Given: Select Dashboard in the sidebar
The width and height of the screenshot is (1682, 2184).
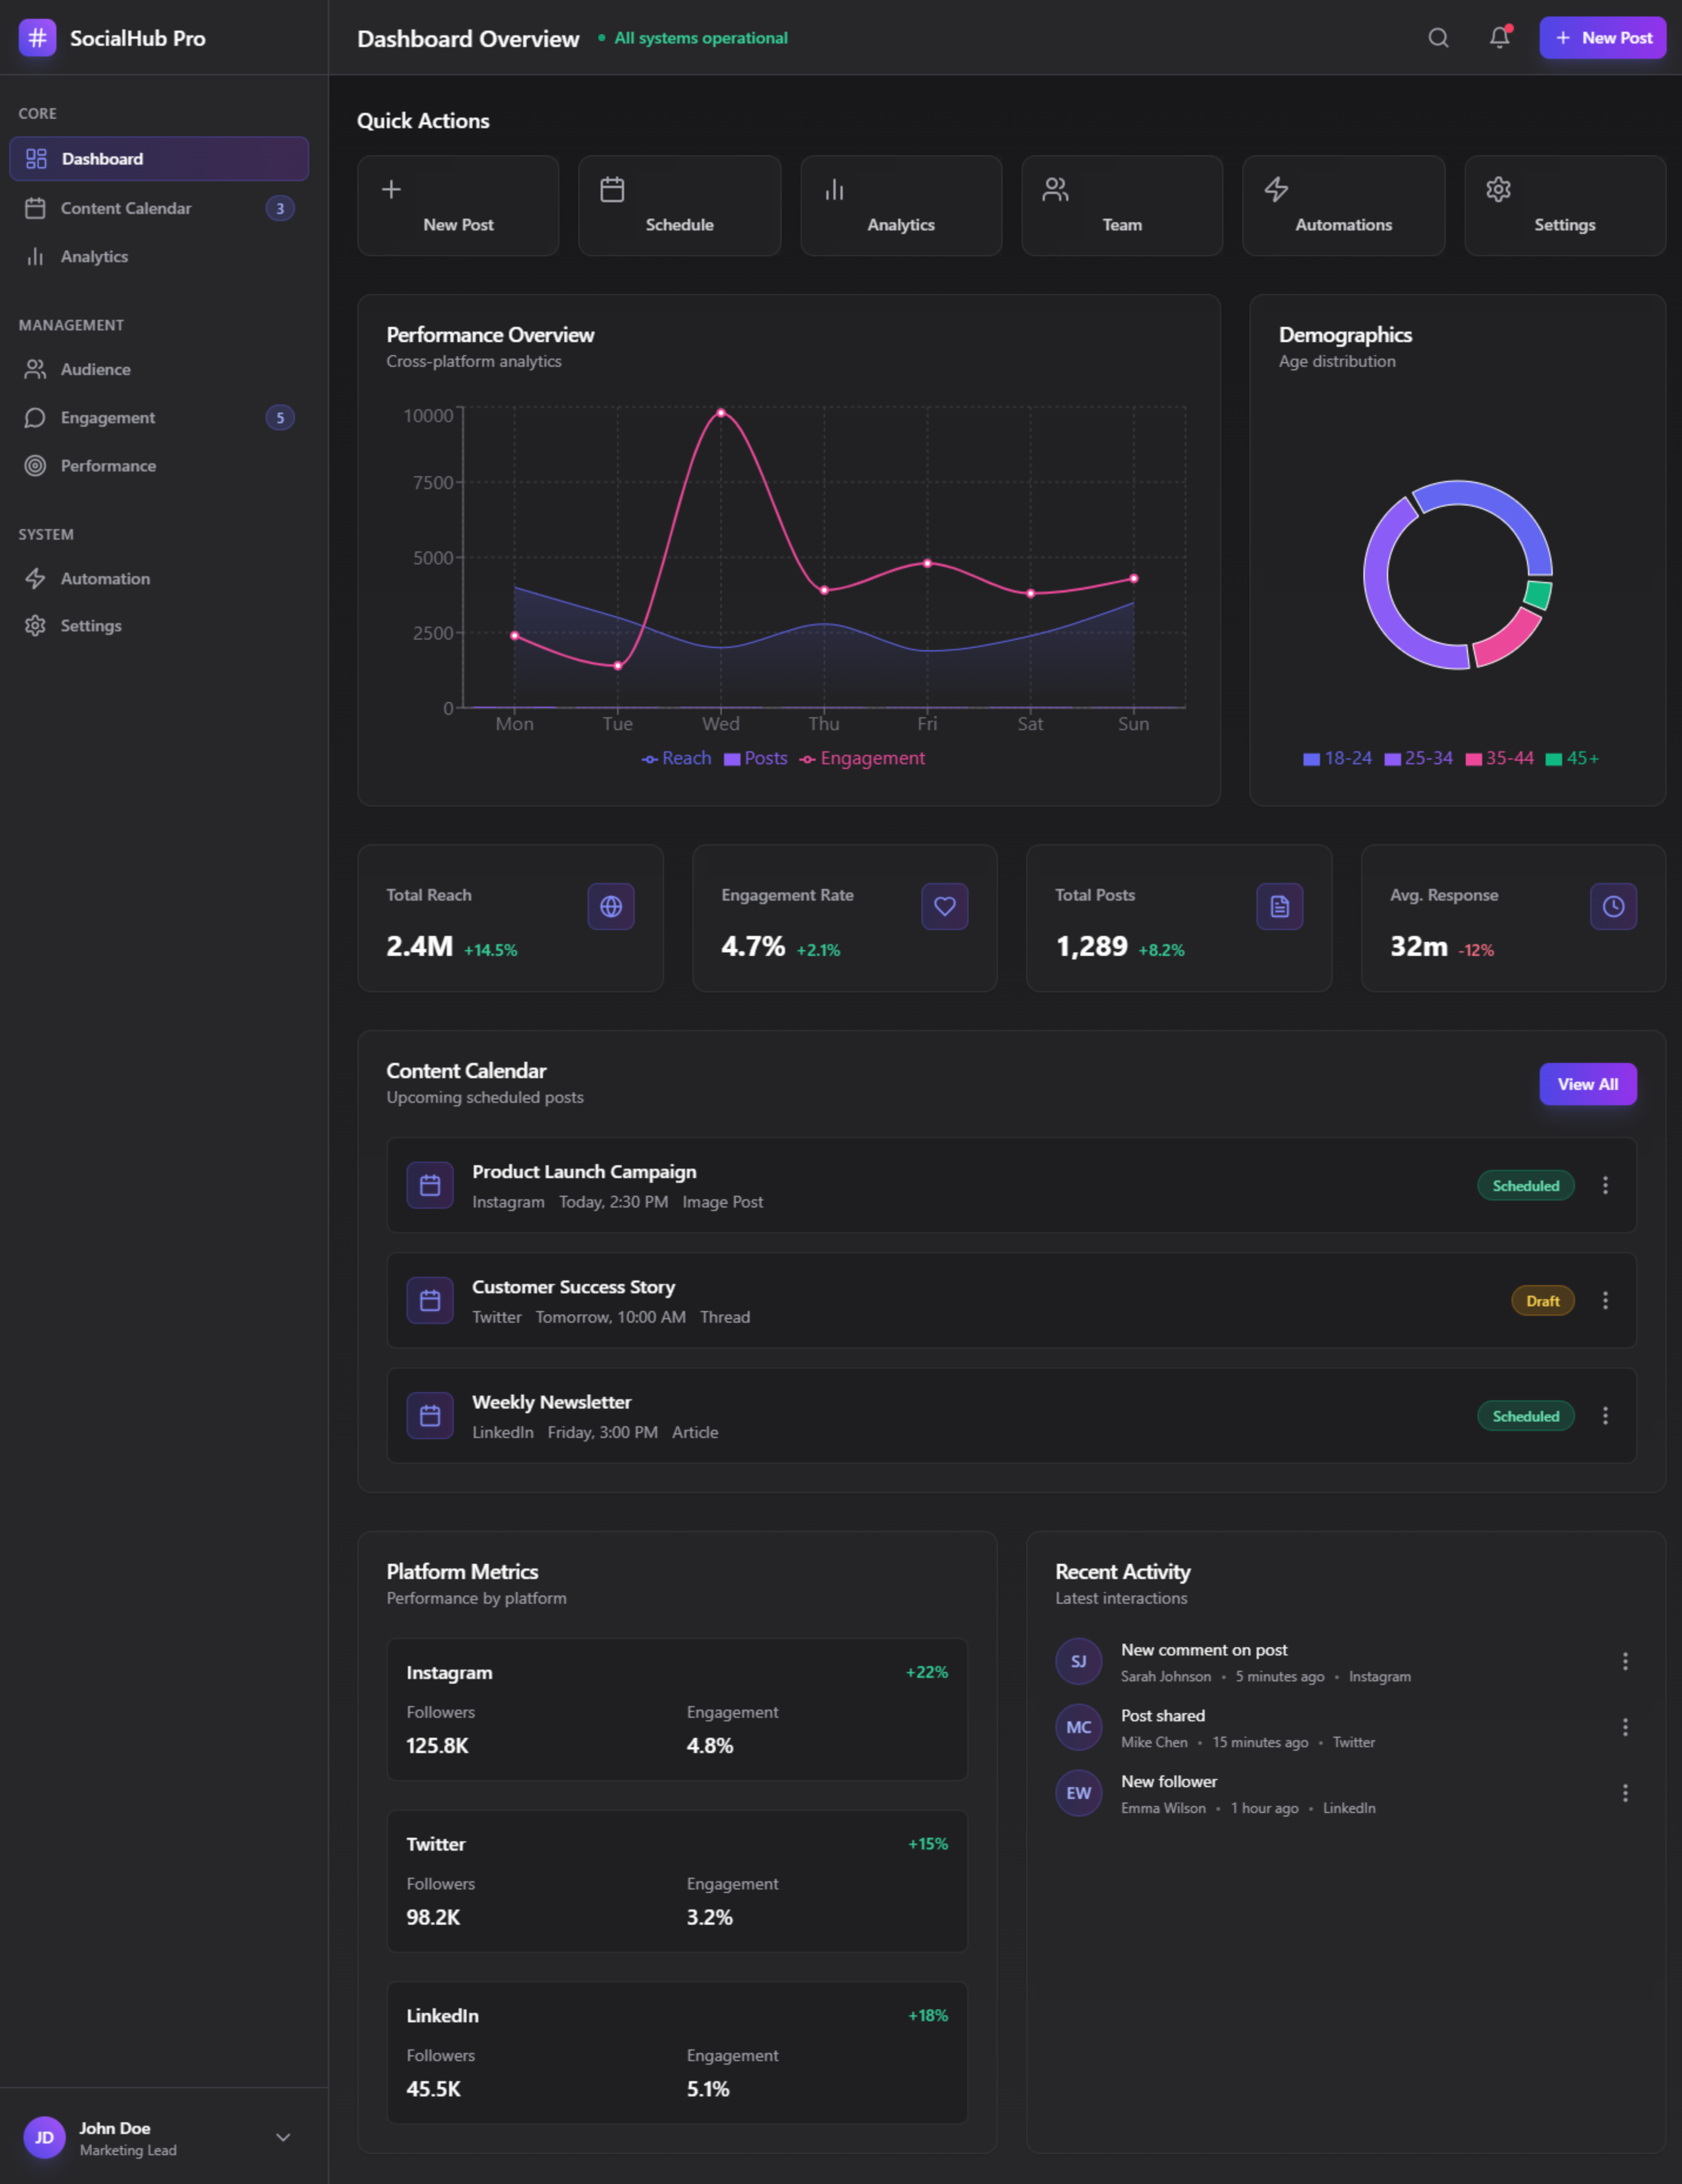Looking at the screenshot, I should point(159,159).
